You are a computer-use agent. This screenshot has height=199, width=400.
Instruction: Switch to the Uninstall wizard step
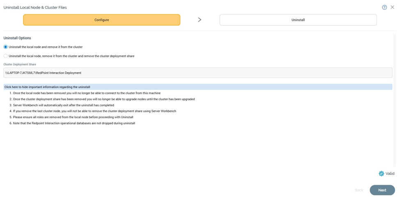click(298, 20)
